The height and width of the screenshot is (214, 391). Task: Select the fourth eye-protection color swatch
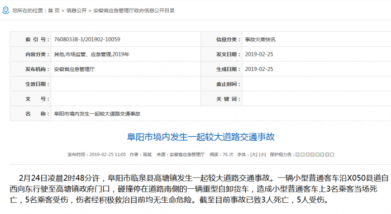pos(312,155)
